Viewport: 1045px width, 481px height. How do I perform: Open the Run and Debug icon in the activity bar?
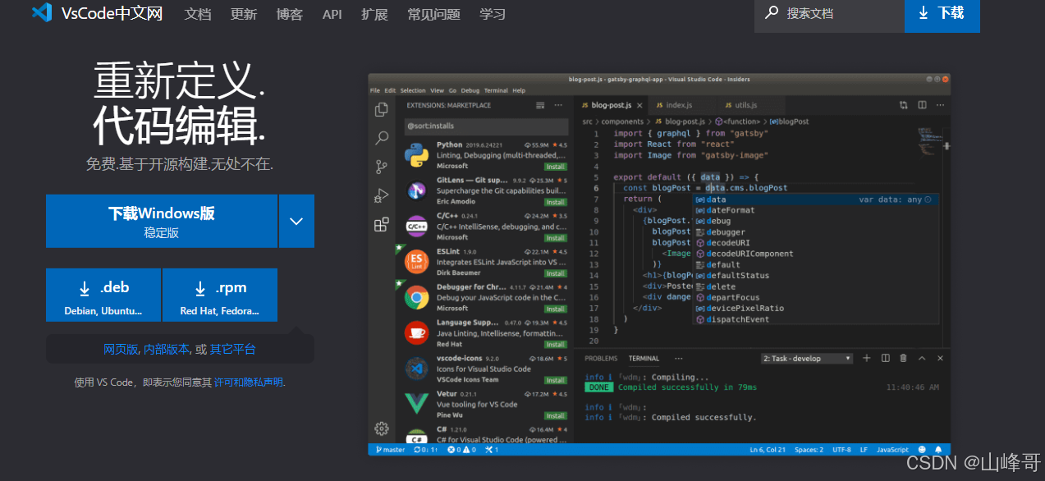pyautogui.click(x=382, y=195)
